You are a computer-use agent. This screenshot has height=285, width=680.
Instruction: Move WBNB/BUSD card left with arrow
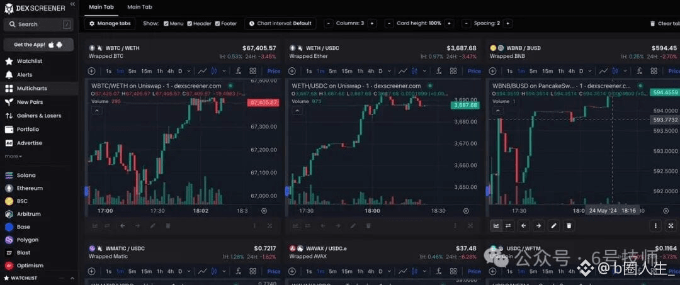point(523,225)
